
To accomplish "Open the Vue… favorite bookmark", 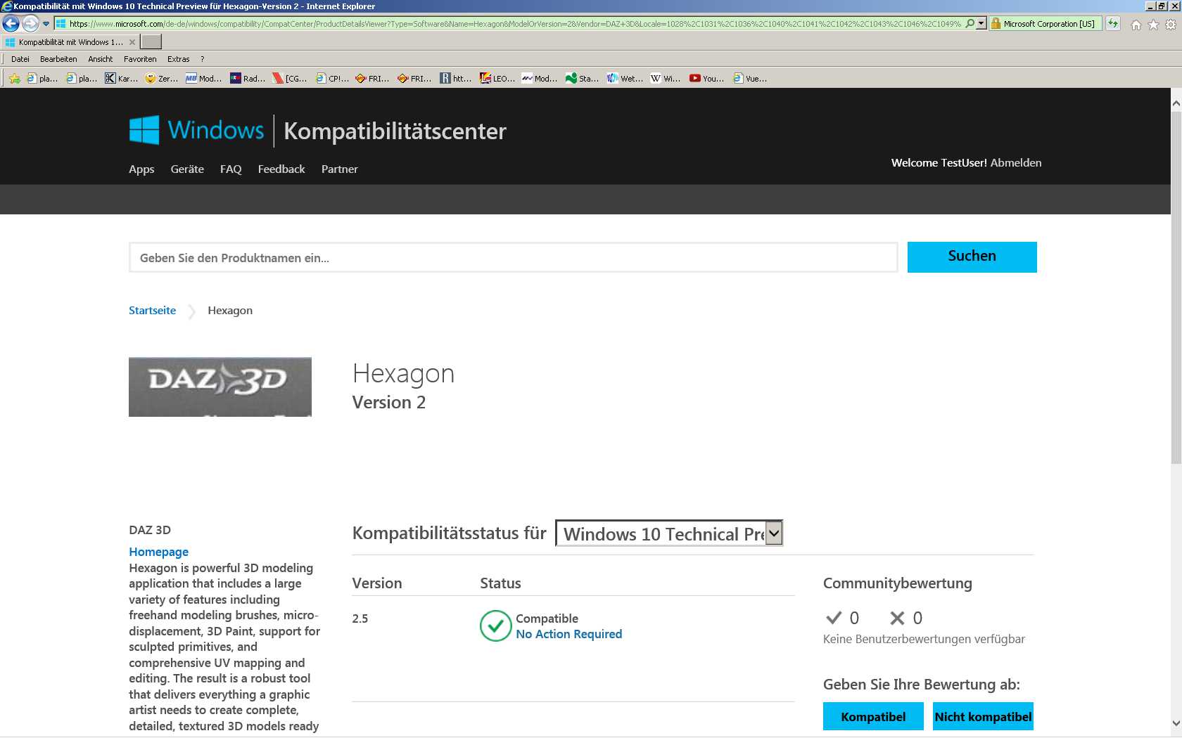I will point(750,79).
